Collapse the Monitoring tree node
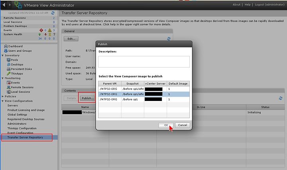 pyautogui.click(x=2, y=78)
